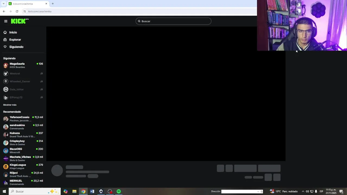The height and width of the screenshot is (195, 347).
Task: Click the ESP language indicator
Action: pyautogui.click(x=322, y=191)
